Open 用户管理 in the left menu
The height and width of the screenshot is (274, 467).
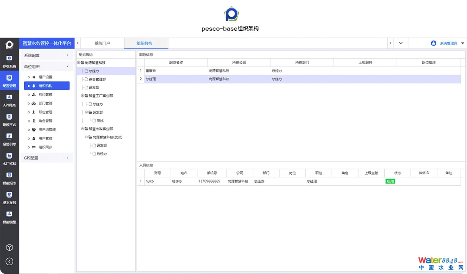[x=46, y=138]
